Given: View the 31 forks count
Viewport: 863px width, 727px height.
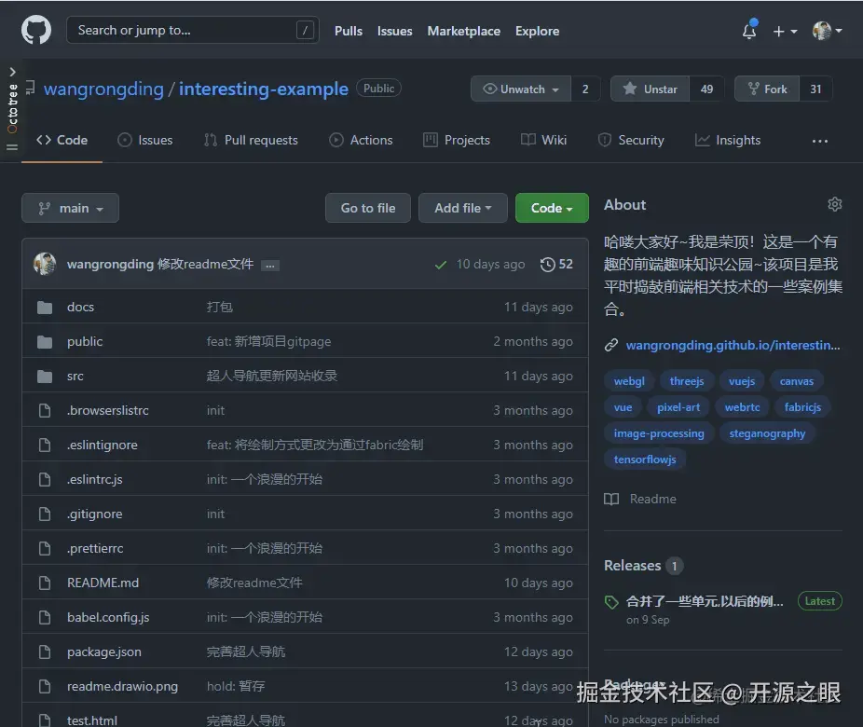Looking at the screenshot, I should 815,89.
